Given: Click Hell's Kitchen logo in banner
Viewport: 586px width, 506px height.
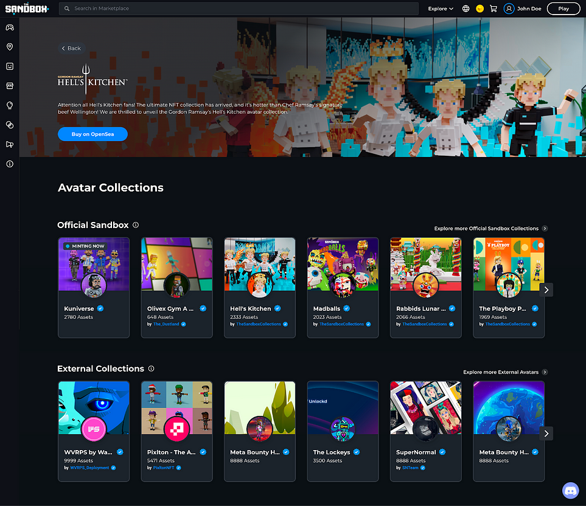Looking at the screenshot, I should (x=92, y=79).
